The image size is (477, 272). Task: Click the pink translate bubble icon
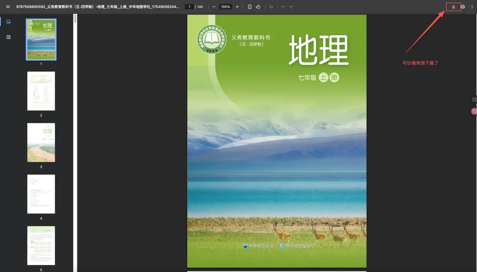pyautogui.click(x=474, y=111)
